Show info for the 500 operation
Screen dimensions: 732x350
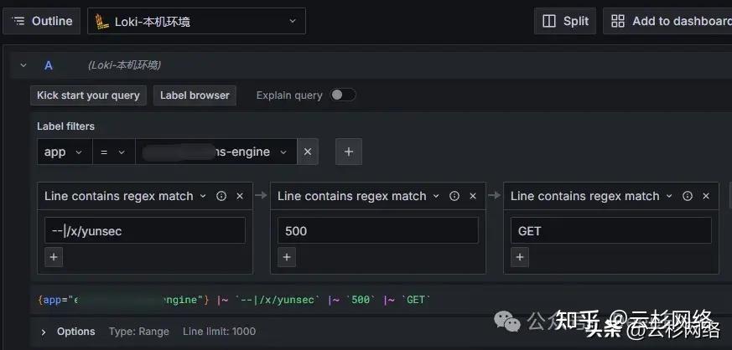454,196
